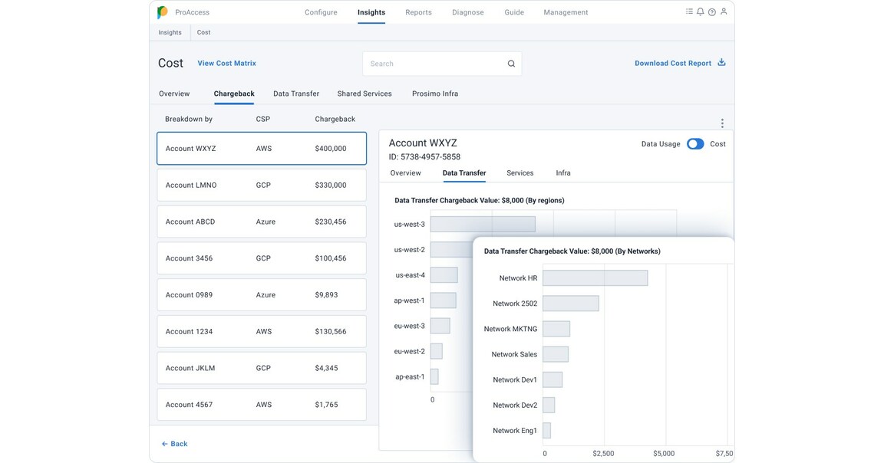Switch the Data Usage / Cost toggle
Image resolution: width=884 pixels, height=463 pixels.
pyautogui.click(x=697, y=142)
